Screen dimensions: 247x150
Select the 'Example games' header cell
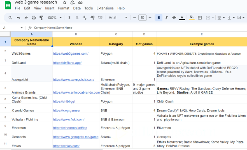pos(202,42)
